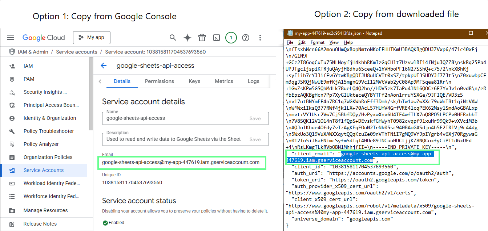488x231 pixels.
Task: Open the navigation hamburger menu
Action: tap(11, 37)
